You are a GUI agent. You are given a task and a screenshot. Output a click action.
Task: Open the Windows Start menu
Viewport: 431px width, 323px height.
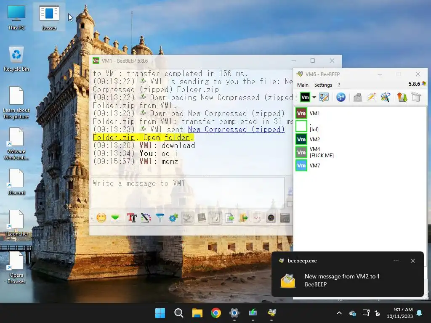(x=160, y=313)
